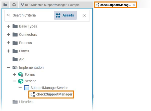Select the Libraries folder icon

tap(15, 102)
